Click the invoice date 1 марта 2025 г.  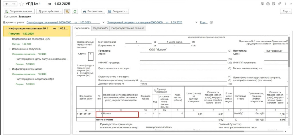click(x=175, y=42)
